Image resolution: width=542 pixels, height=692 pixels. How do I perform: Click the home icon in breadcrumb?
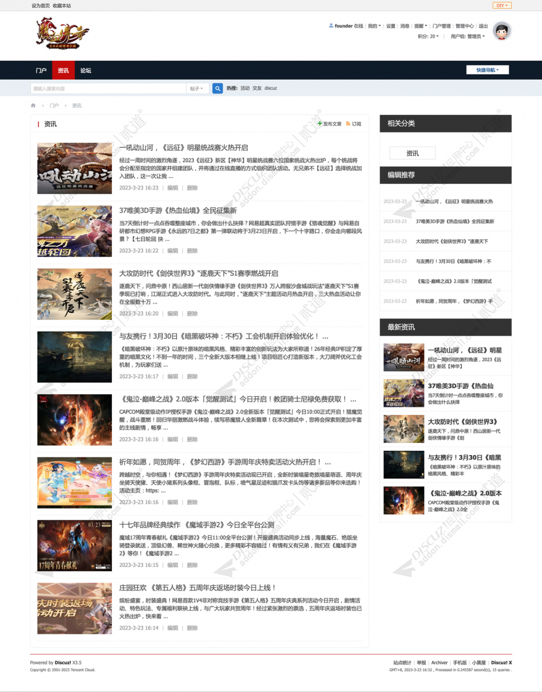33,105
